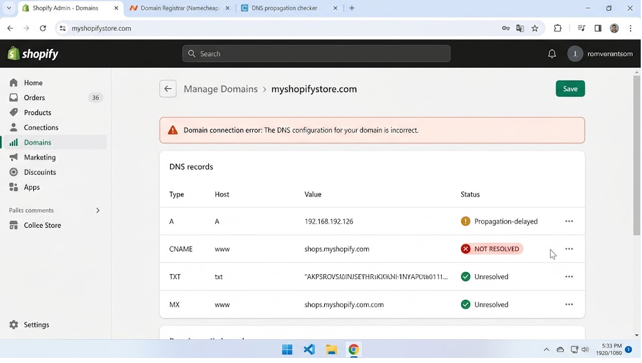Open the Chrome profile avatar
Image resolution: width=642 pixels, height=363 pixels.
tap(614, 28)
